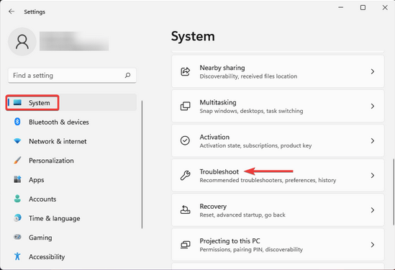
Task: Click the Find a setting search box
Action: 72,76
